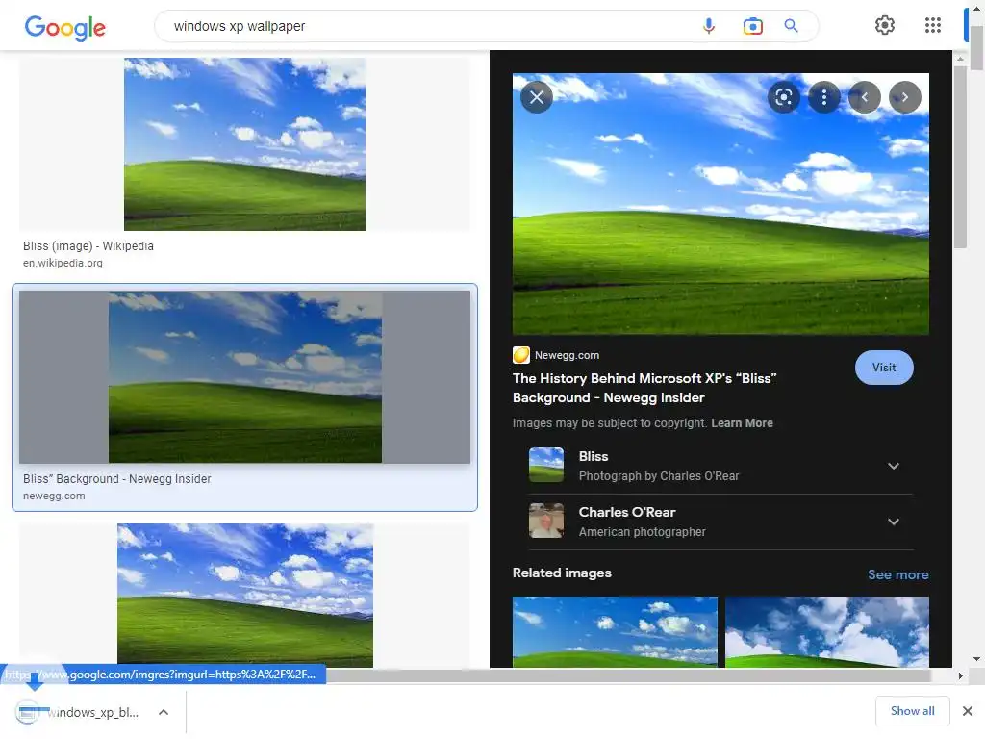Open search by image camera icon
The image size is (985, 739).
click(752, 26)
